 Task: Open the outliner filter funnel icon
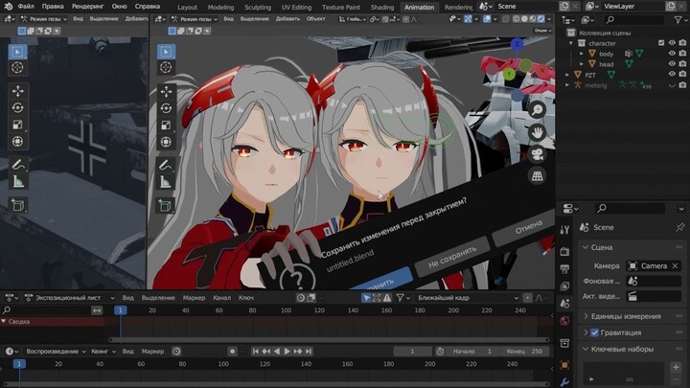point(678,20)
